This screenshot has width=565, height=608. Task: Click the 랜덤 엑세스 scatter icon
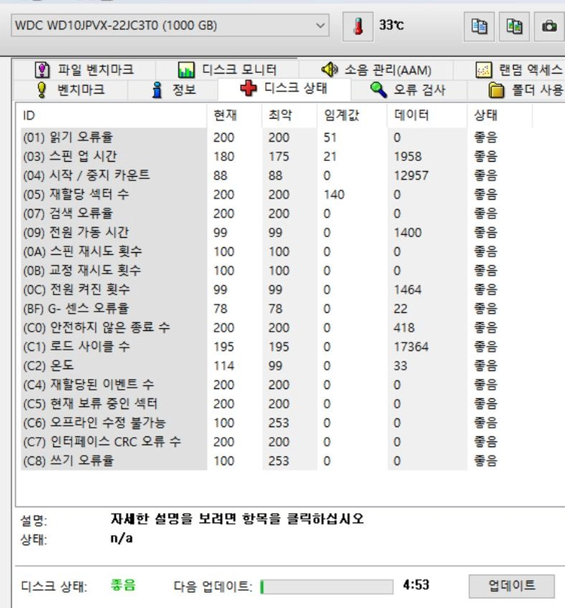pyautogui.click(x=484, y=70)
